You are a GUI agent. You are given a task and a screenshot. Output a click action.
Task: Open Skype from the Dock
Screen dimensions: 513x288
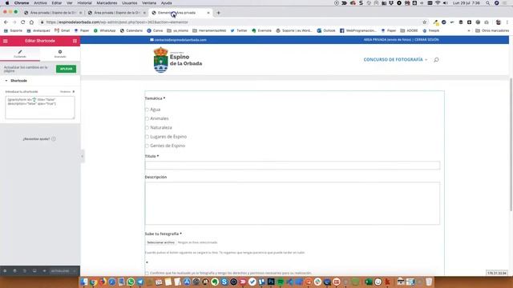[224, 282]
